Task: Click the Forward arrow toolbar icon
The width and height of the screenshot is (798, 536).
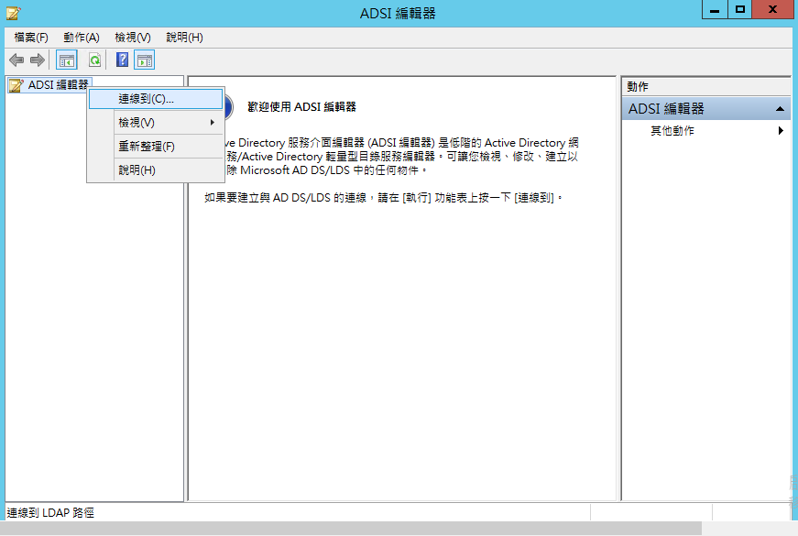Action: (38, 60)
